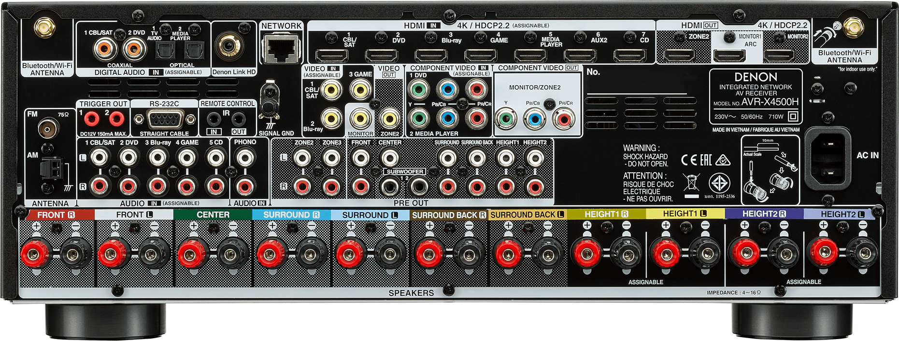Click the HDMI IN 4 GAME port

click(481, 56)
